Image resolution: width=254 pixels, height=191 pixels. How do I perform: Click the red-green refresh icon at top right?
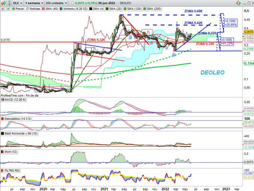click(238, 3)
